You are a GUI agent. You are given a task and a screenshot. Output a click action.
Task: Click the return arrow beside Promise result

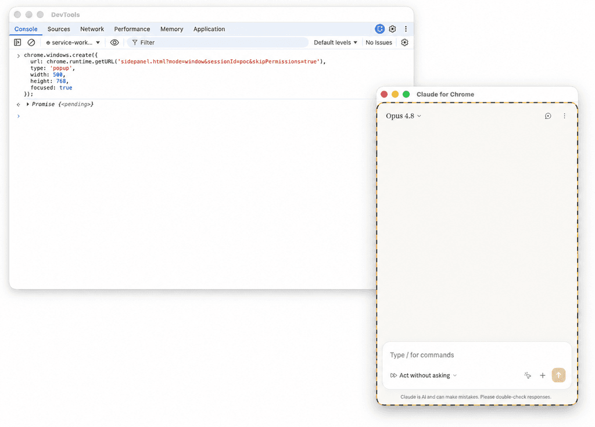point(18,105)
